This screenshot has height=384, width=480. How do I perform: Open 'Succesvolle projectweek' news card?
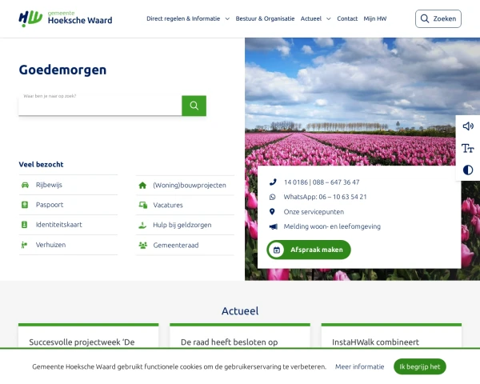point(89,336)
